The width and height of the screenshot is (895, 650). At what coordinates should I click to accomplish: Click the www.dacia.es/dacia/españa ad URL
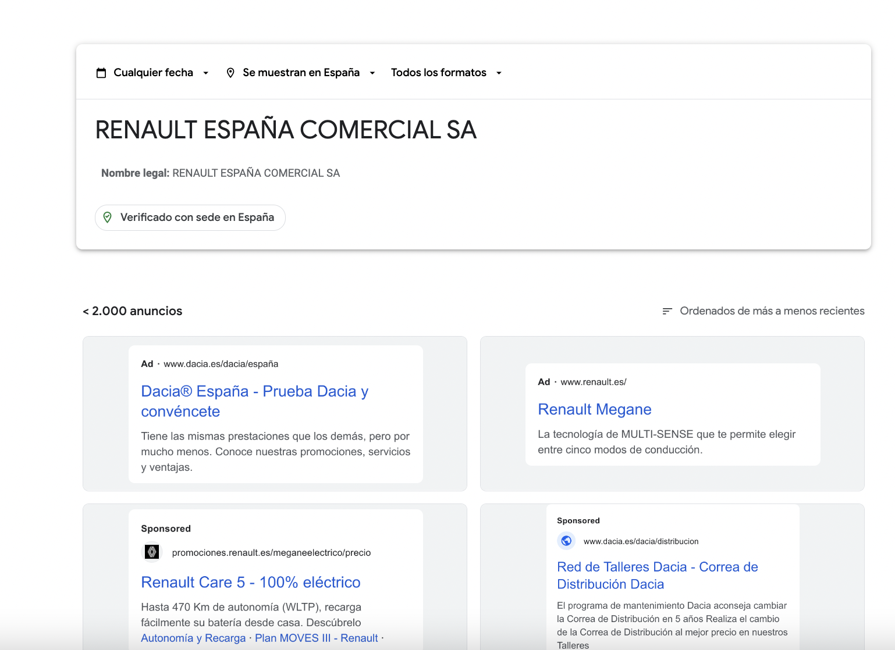coord(221,364)
